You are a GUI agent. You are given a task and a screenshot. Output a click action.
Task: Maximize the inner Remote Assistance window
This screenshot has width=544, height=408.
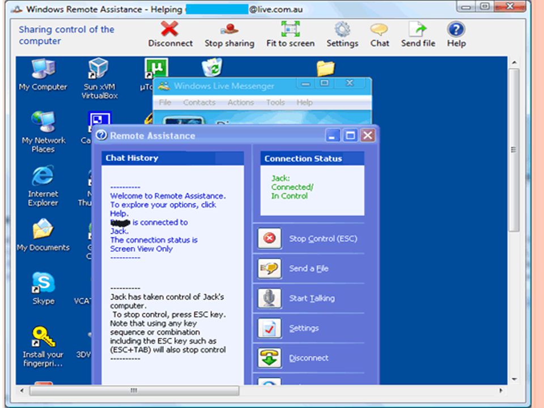click(x=350, y=135)
